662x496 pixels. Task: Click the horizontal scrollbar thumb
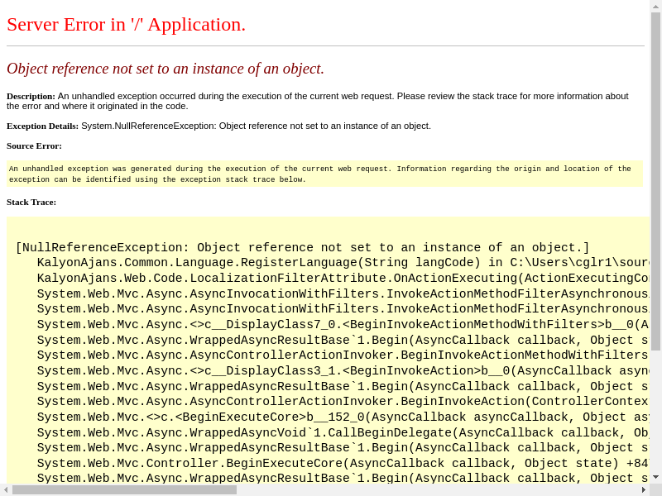124,489
